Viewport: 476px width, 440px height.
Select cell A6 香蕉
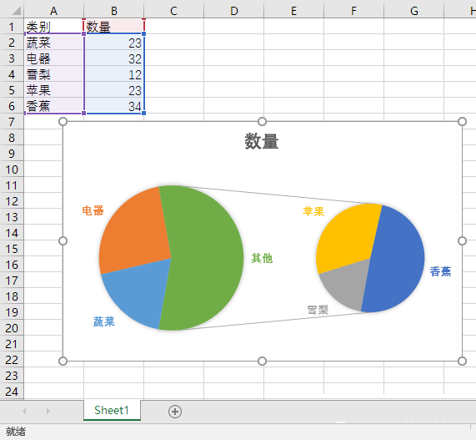[53, 105]
